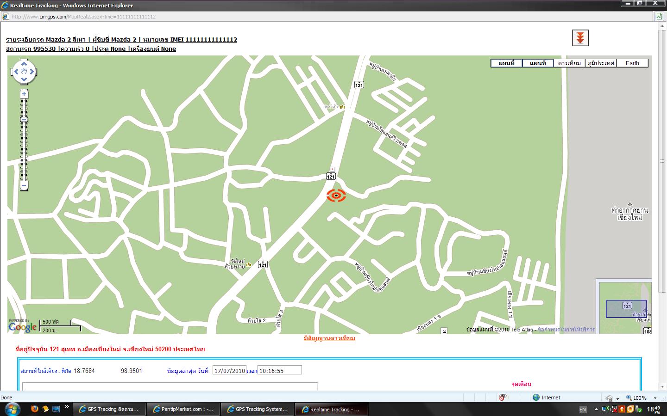
Task: Show hidden system tray icons
Action: click(x=596, y=409)
